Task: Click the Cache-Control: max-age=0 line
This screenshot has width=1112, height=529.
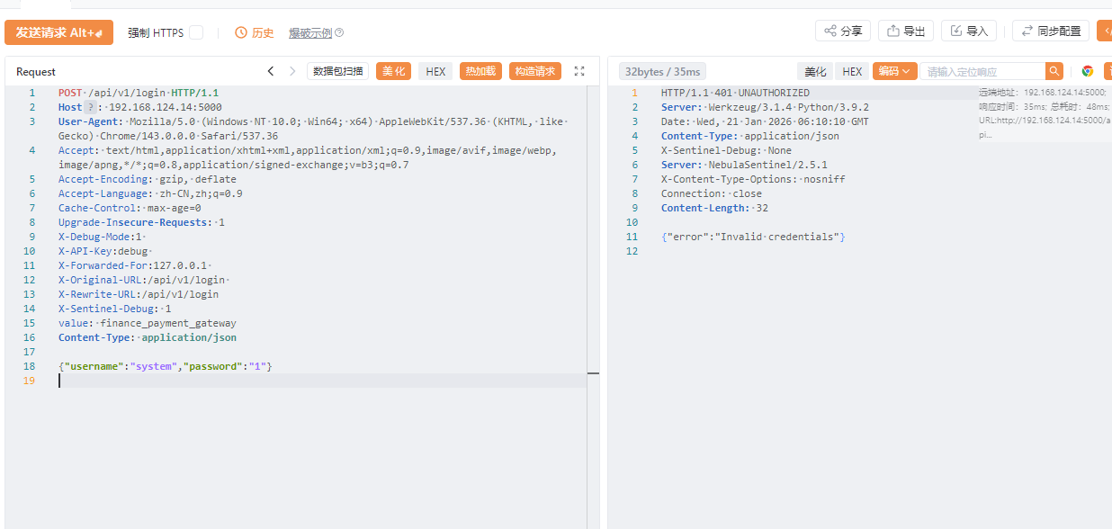Action: tap(130, 208)
